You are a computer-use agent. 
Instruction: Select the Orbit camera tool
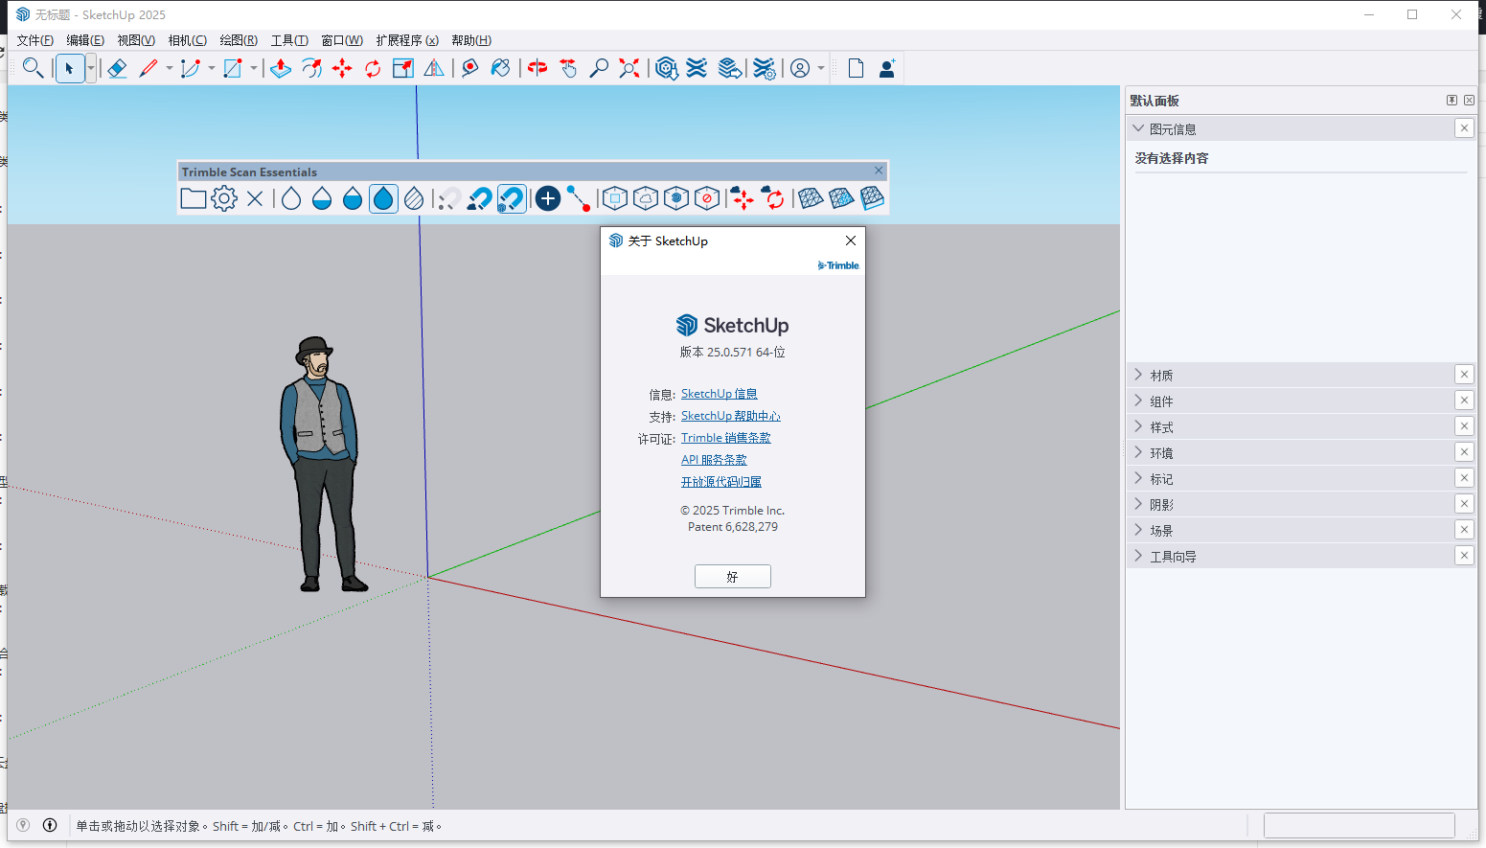click(537, 68)
